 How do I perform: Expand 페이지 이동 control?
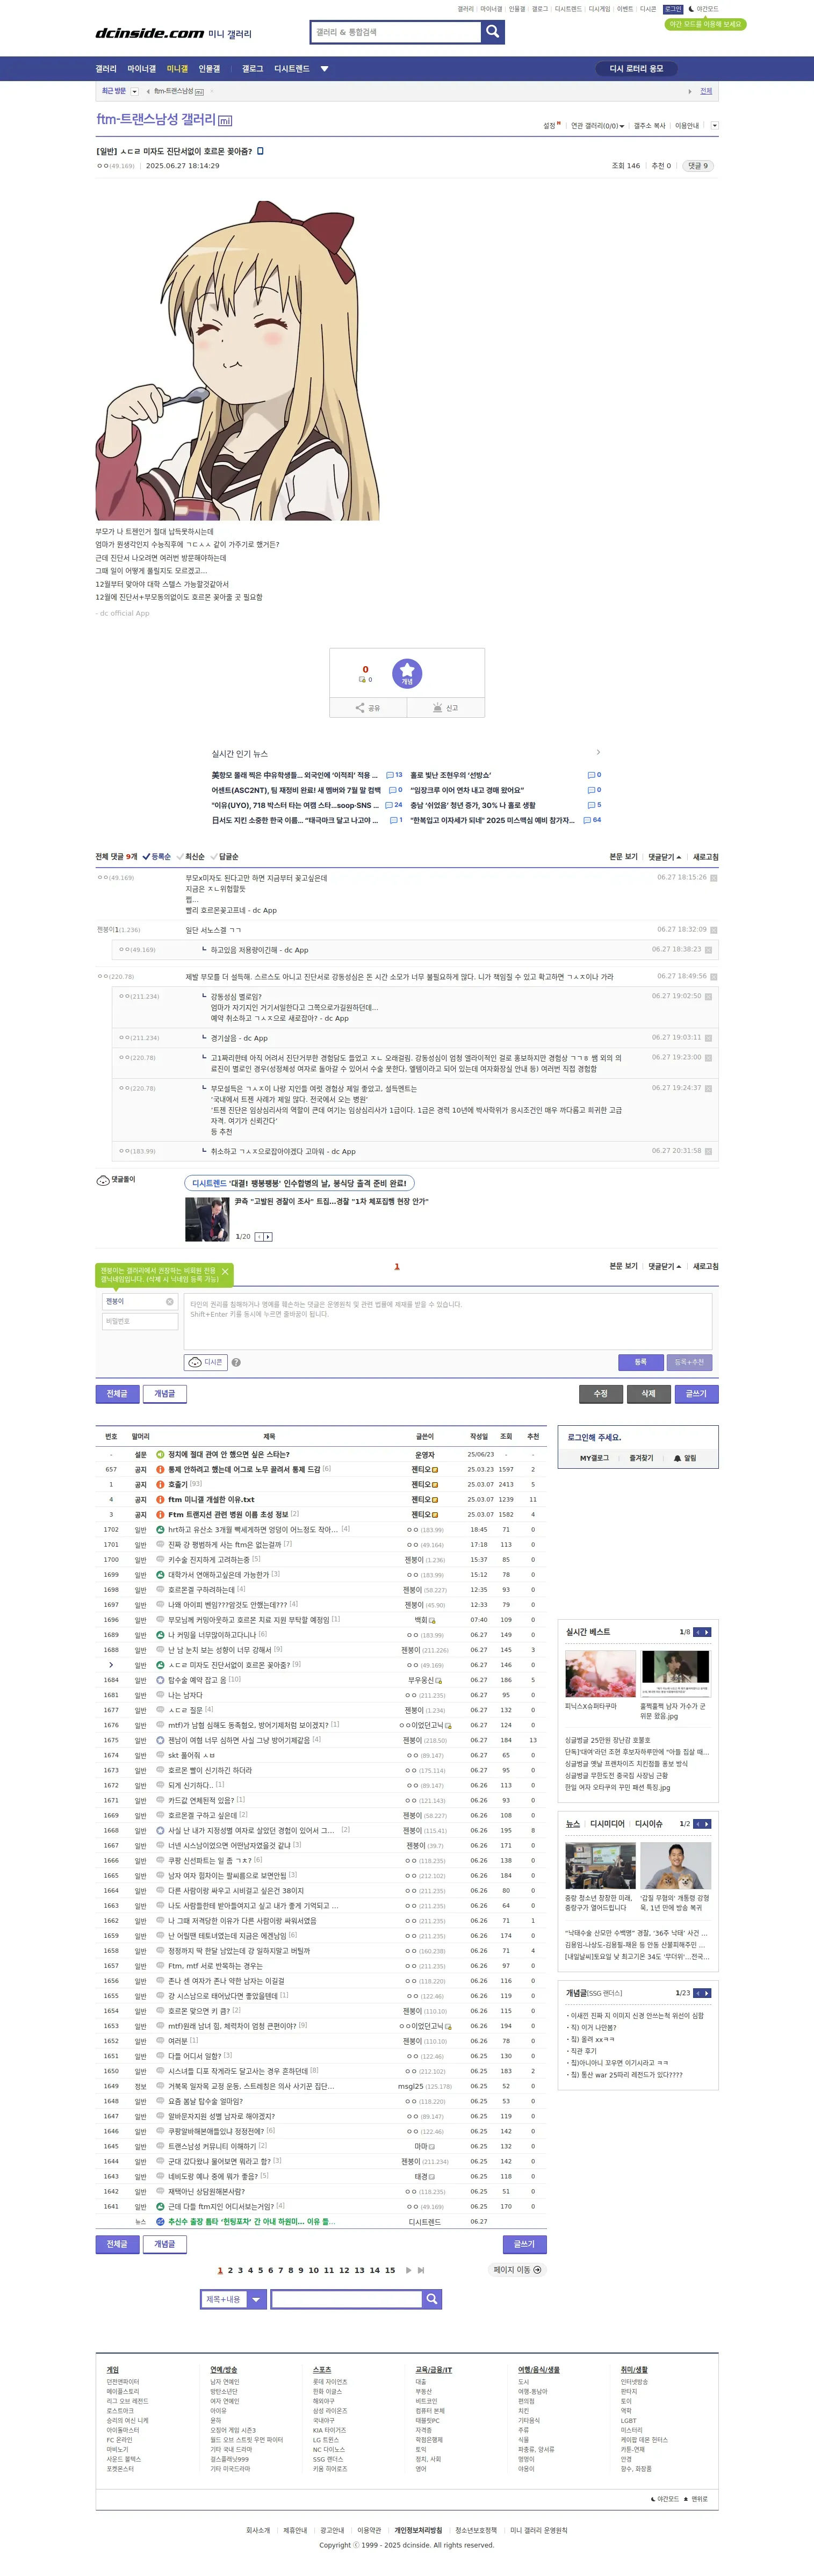[x=517, y=2270]
